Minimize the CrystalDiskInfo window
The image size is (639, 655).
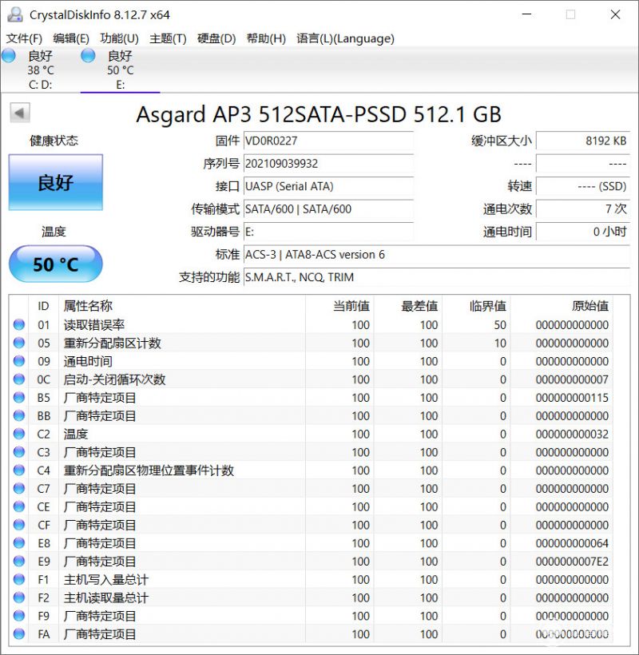point(527,14)
